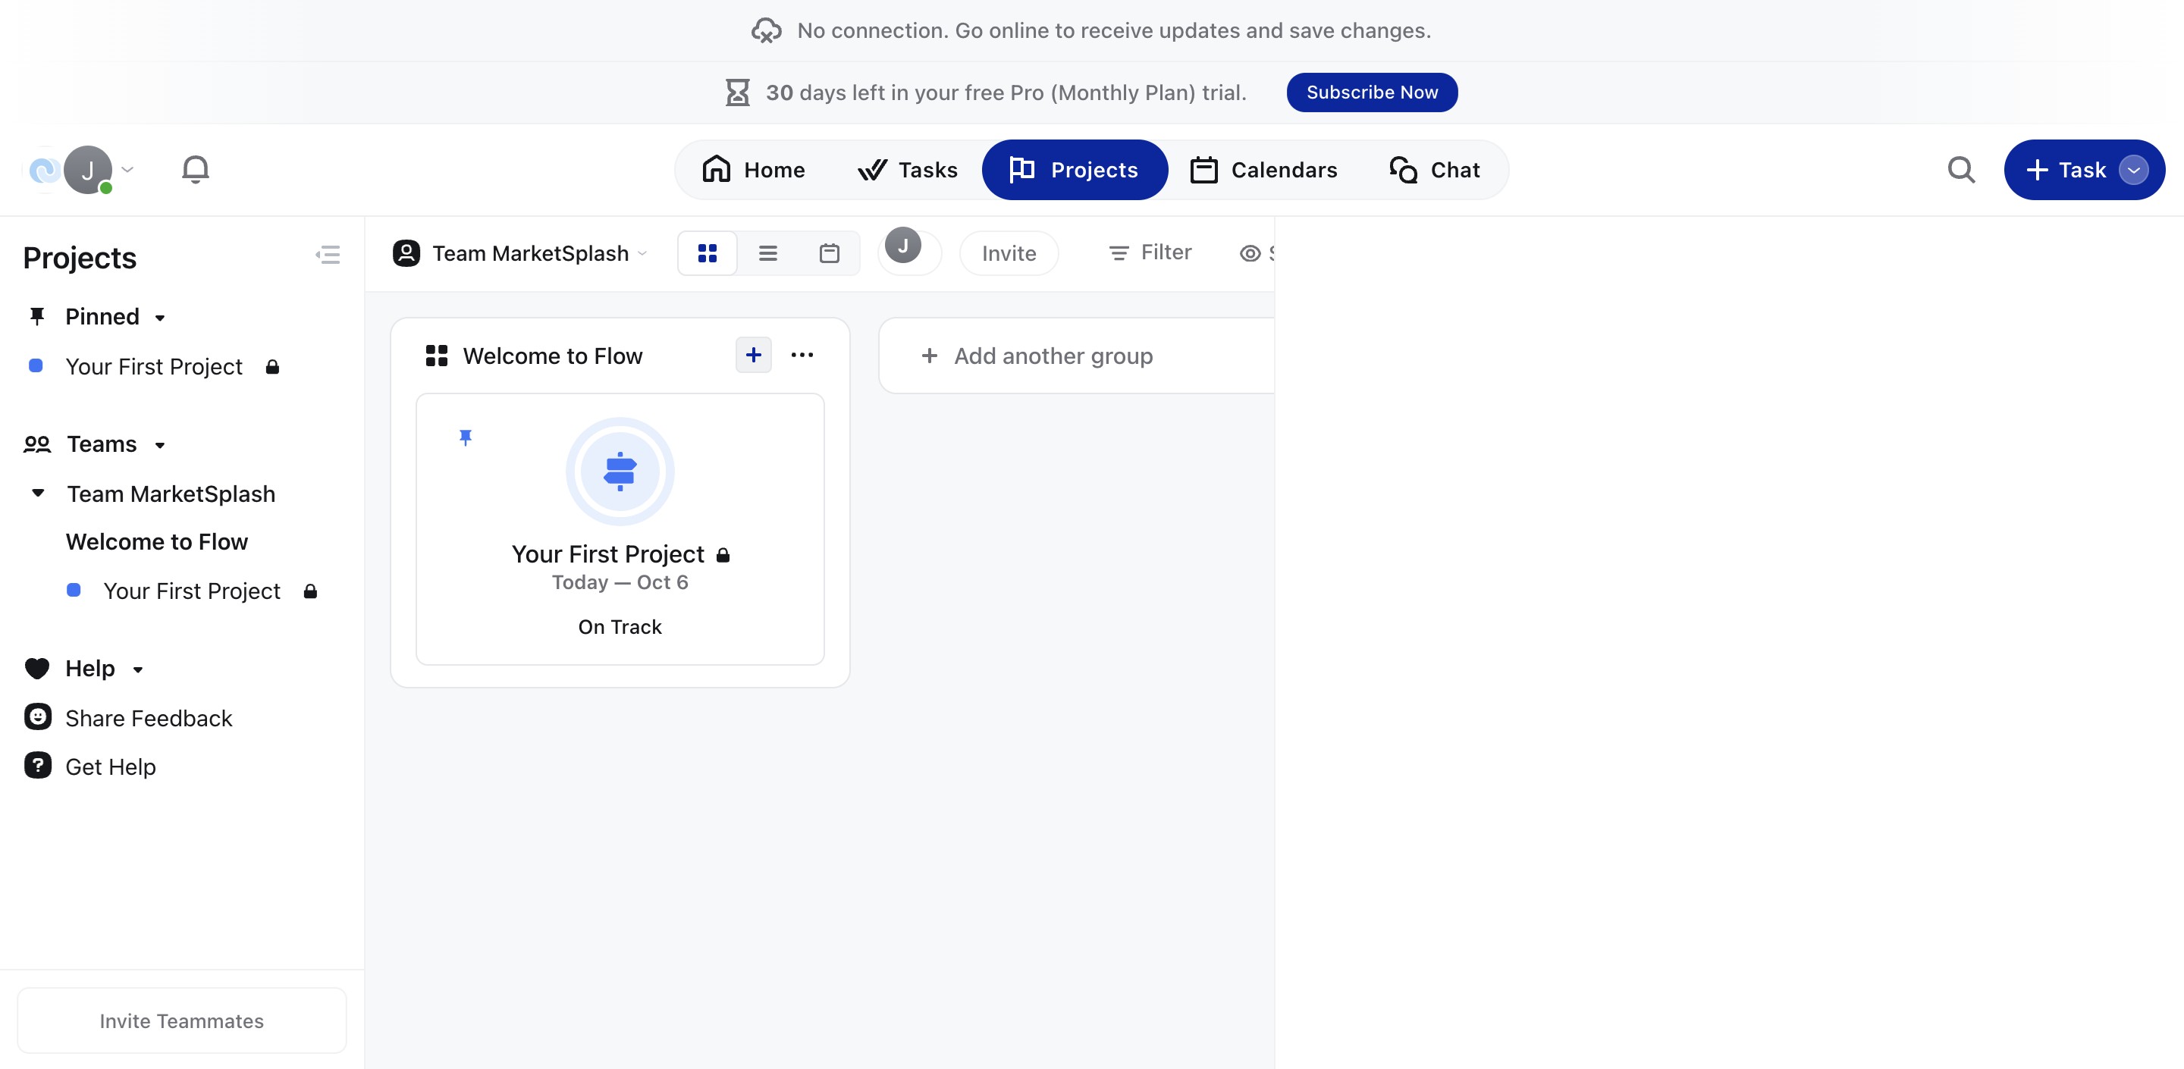This screenshot has height=1069, width=2184.
Task: Click blue color dot beside pinned Your First Project
Action: click(x=36, y=366)
